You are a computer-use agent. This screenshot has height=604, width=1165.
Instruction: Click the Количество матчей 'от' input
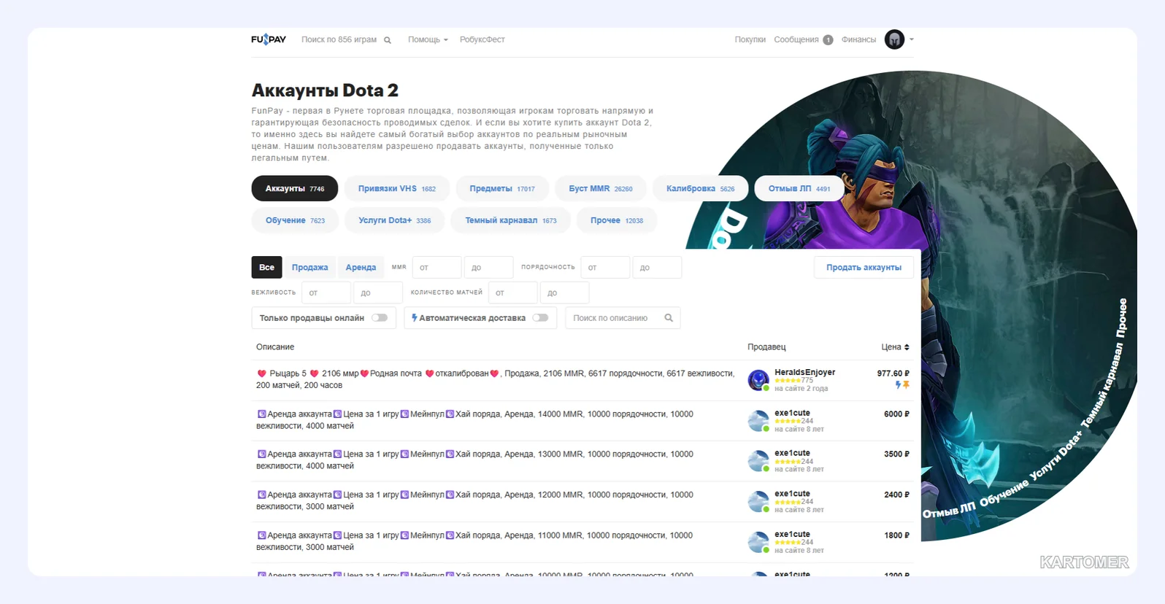pos(512,293)
